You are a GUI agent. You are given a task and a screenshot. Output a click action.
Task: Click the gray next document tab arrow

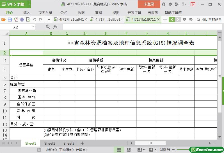[178, 20]
